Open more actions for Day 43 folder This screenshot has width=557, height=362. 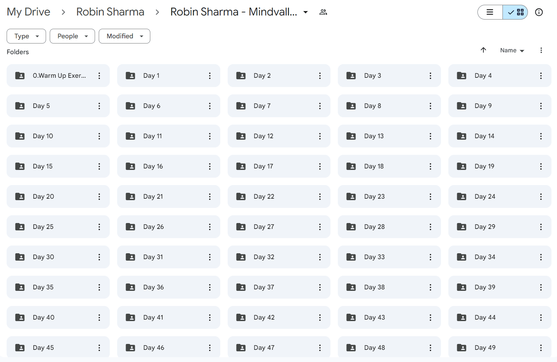430,317
